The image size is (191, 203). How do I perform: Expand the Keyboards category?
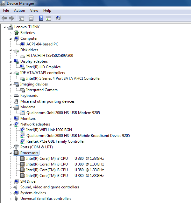11,96
